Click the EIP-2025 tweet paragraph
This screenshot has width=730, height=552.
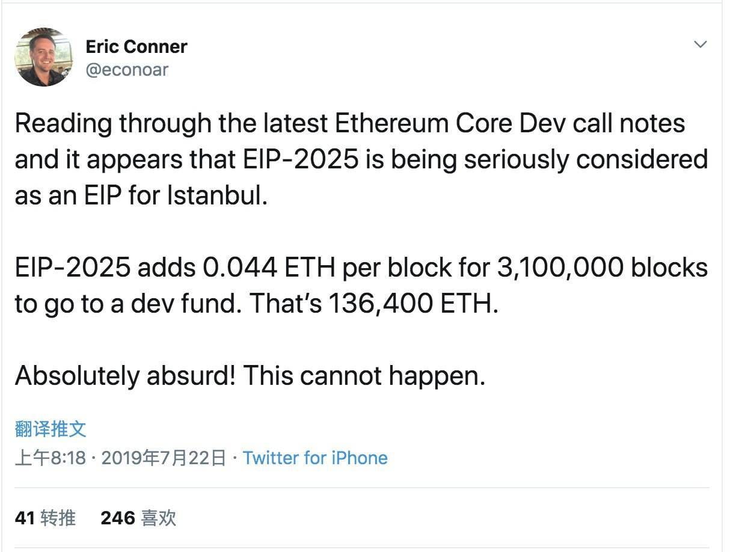point(361,285)
